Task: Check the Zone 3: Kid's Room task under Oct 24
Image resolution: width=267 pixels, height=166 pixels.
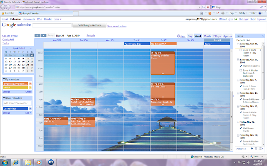Action: coord(241,50)
